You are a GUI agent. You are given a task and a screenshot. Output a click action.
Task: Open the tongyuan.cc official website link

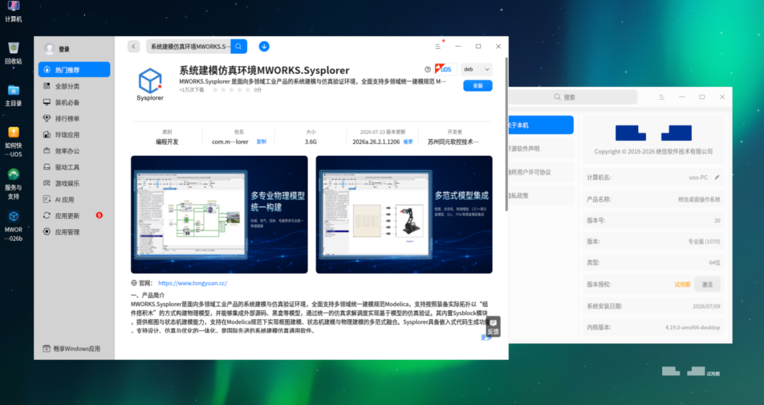[x=192, y=283]
